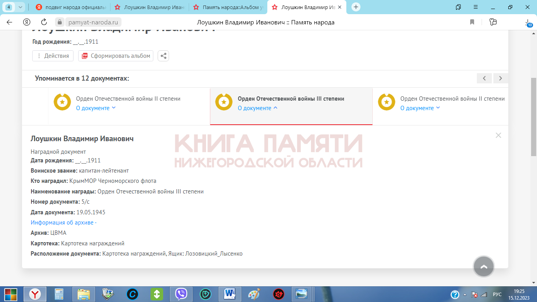Click the Ящик: Лозовицкий_Лысенко location text
537x302 pixels.
coord(205,254)
